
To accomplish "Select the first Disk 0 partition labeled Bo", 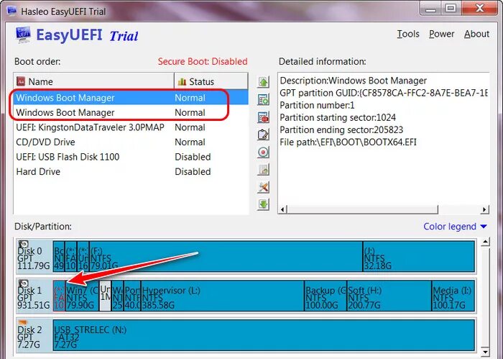I will click(x=59, y=257).
